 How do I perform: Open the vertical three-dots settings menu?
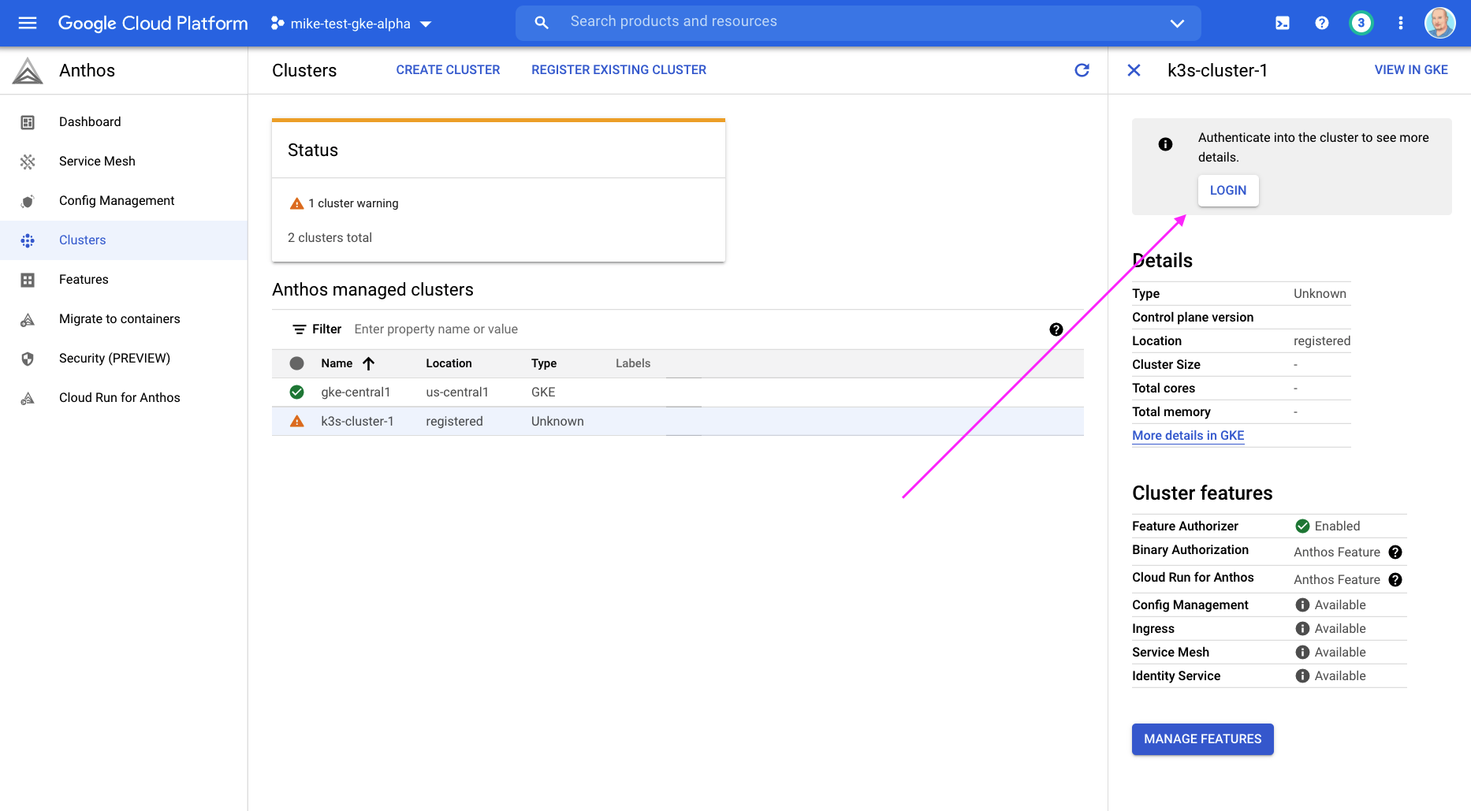click(1401, 23)
